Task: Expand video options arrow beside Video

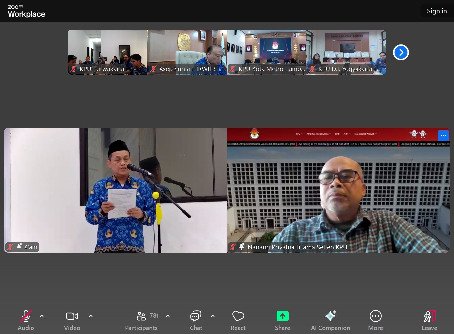Action: [x=91, y=316]
